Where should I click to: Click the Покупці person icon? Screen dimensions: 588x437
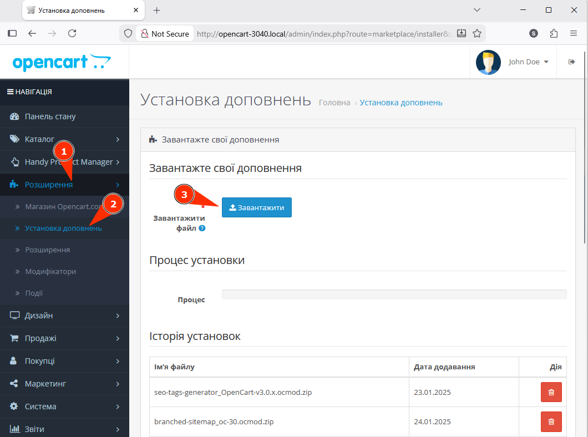point(13,360)
